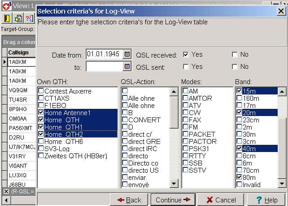Open calendar picker for Date from

(x=127, y=54)
